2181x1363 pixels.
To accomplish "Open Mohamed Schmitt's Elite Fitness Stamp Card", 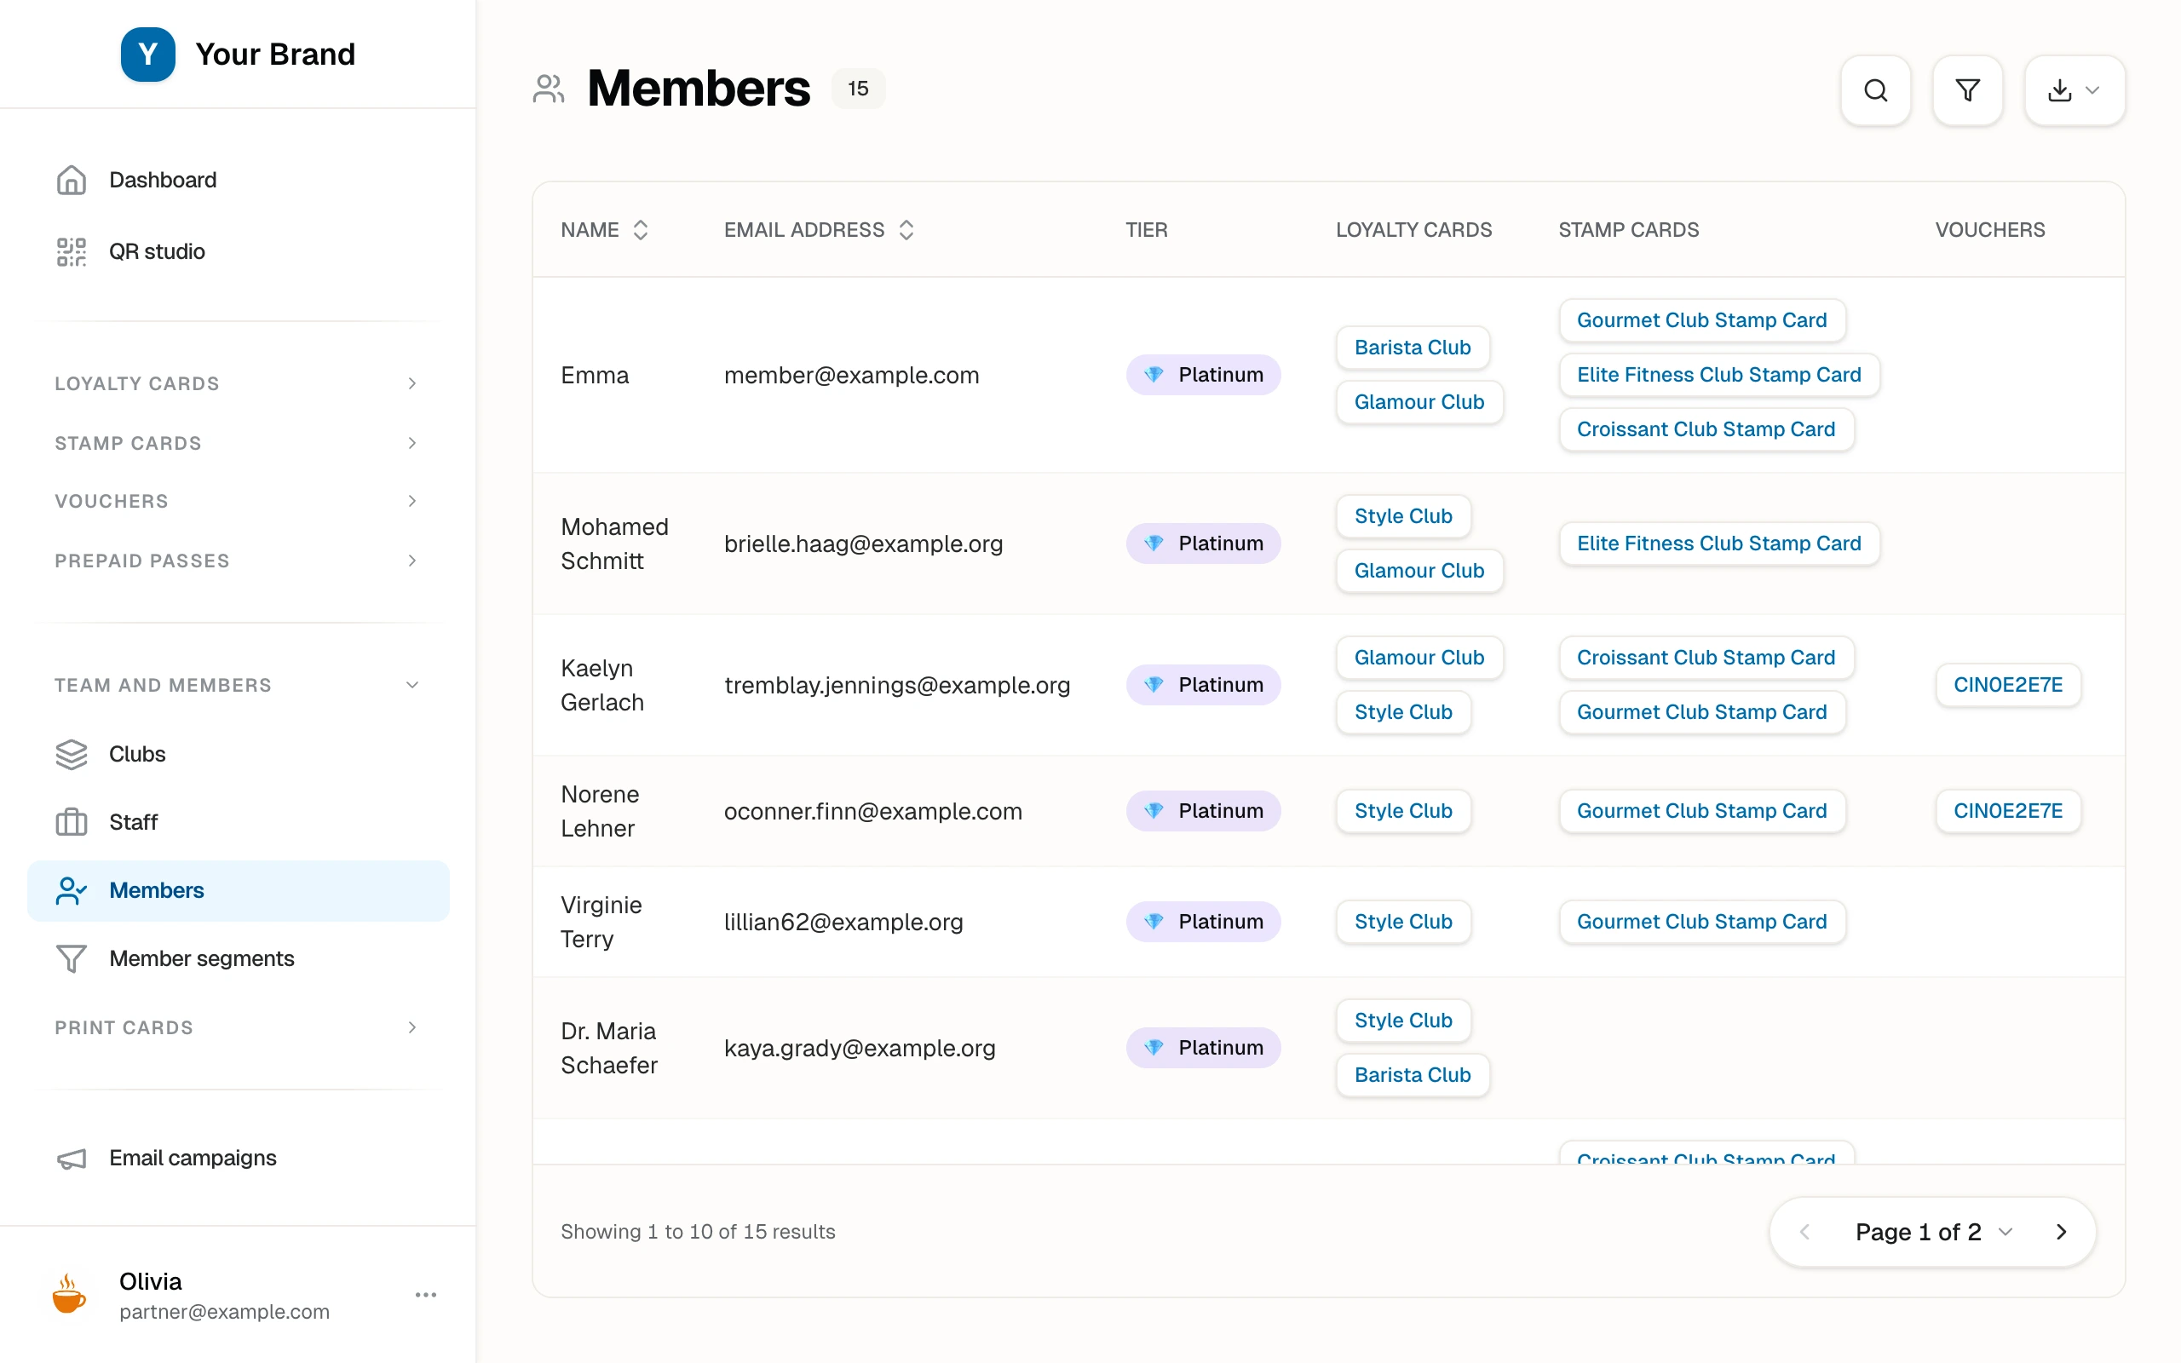I will click(x=1718, y=543).
